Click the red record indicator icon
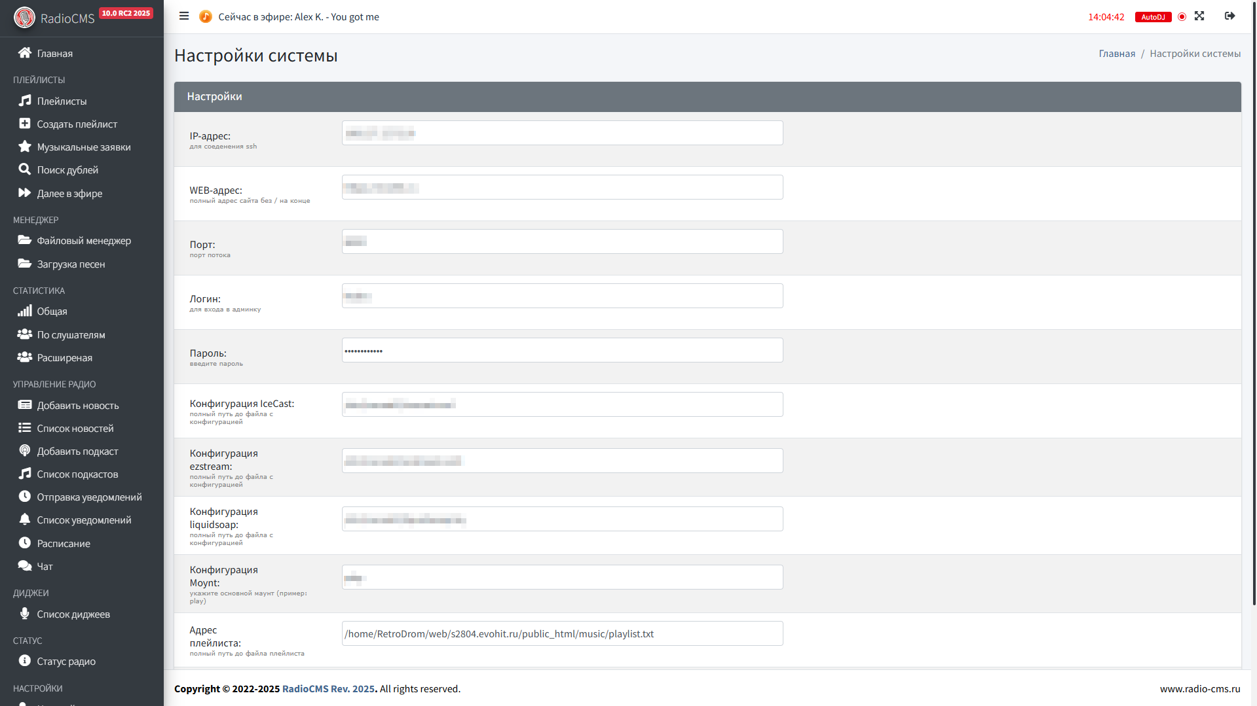Viewport: 1257px width, 706px height. tap(1182, 17)
